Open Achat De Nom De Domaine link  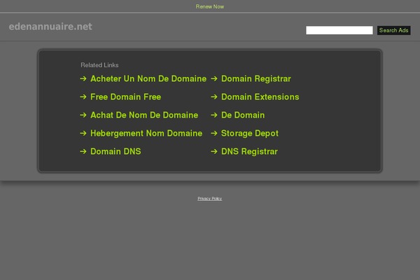tap(144, 115)
